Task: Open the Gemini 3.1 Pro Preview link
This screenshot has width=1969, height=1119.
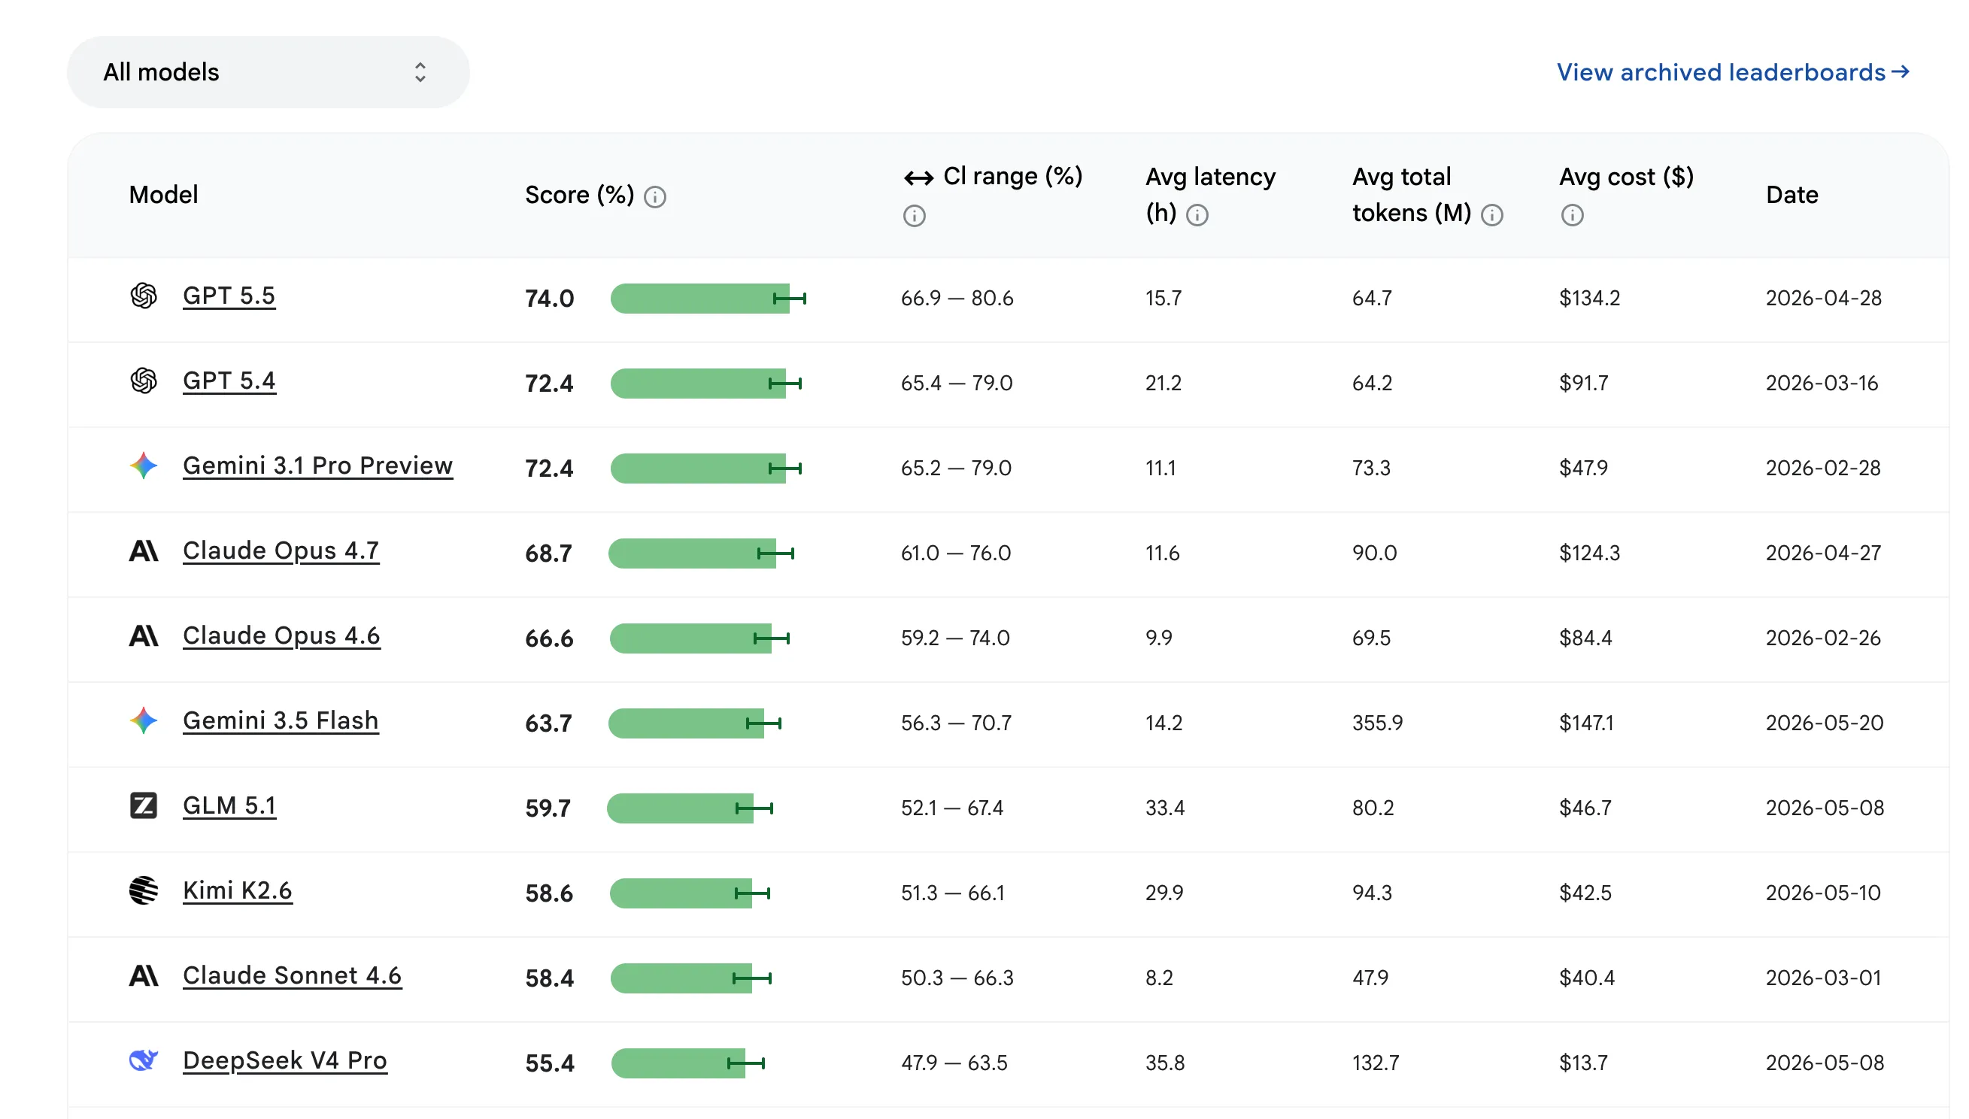Action: [x=317, y=466]
